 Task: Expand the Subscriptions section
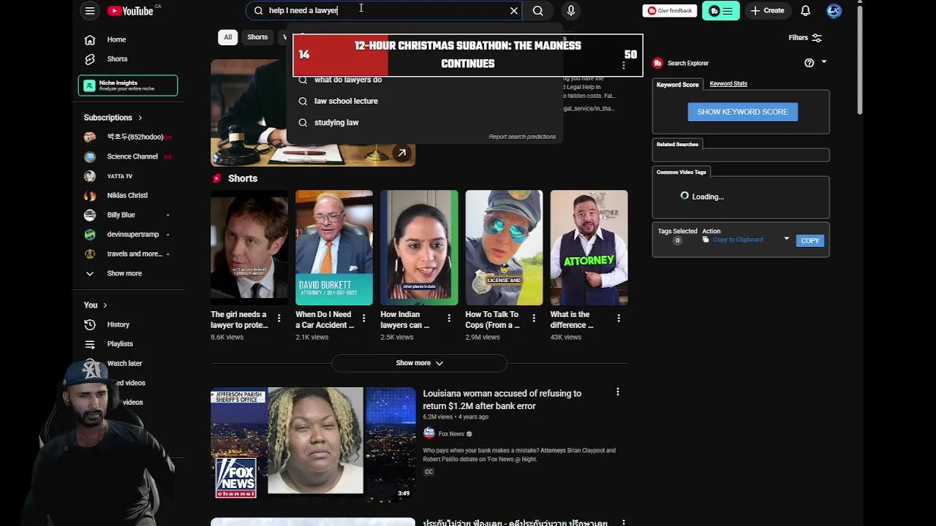click(x=113, y=118)
